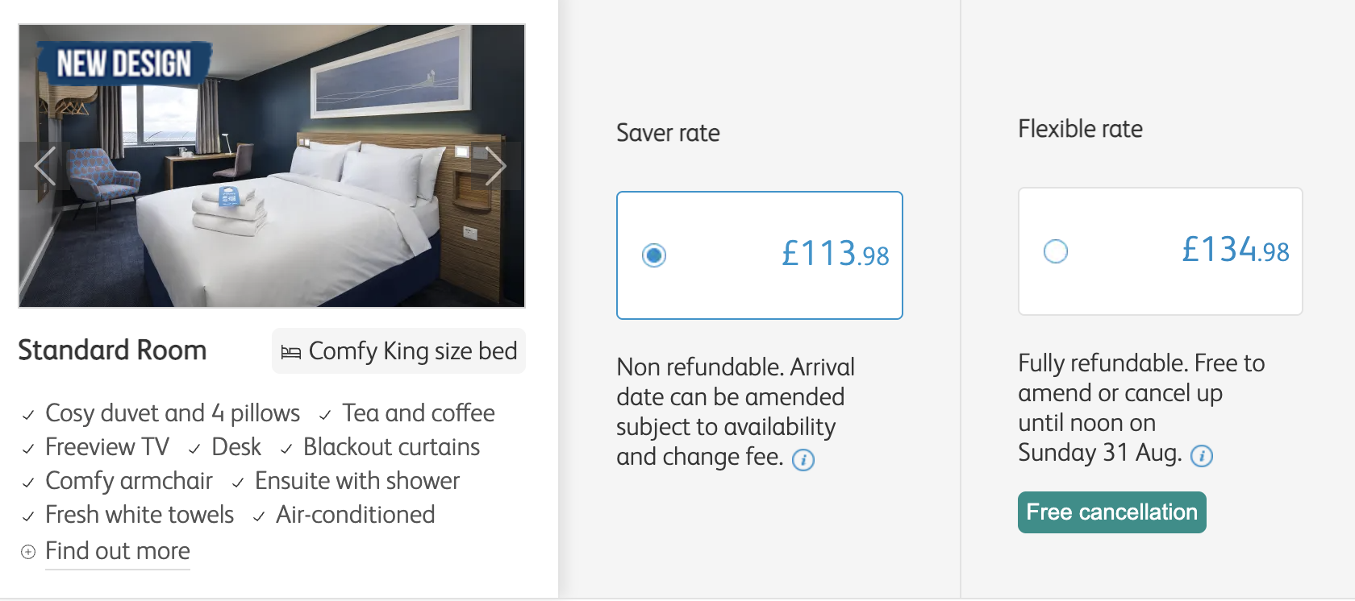Open the Flexible rate info icon
The height and width of the screenshot is (601, 1355).
point(1202,456)
